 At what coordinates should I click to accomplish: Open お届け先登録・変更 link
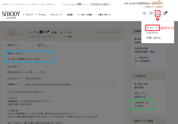pyautogui.click(x=144, y=52)
